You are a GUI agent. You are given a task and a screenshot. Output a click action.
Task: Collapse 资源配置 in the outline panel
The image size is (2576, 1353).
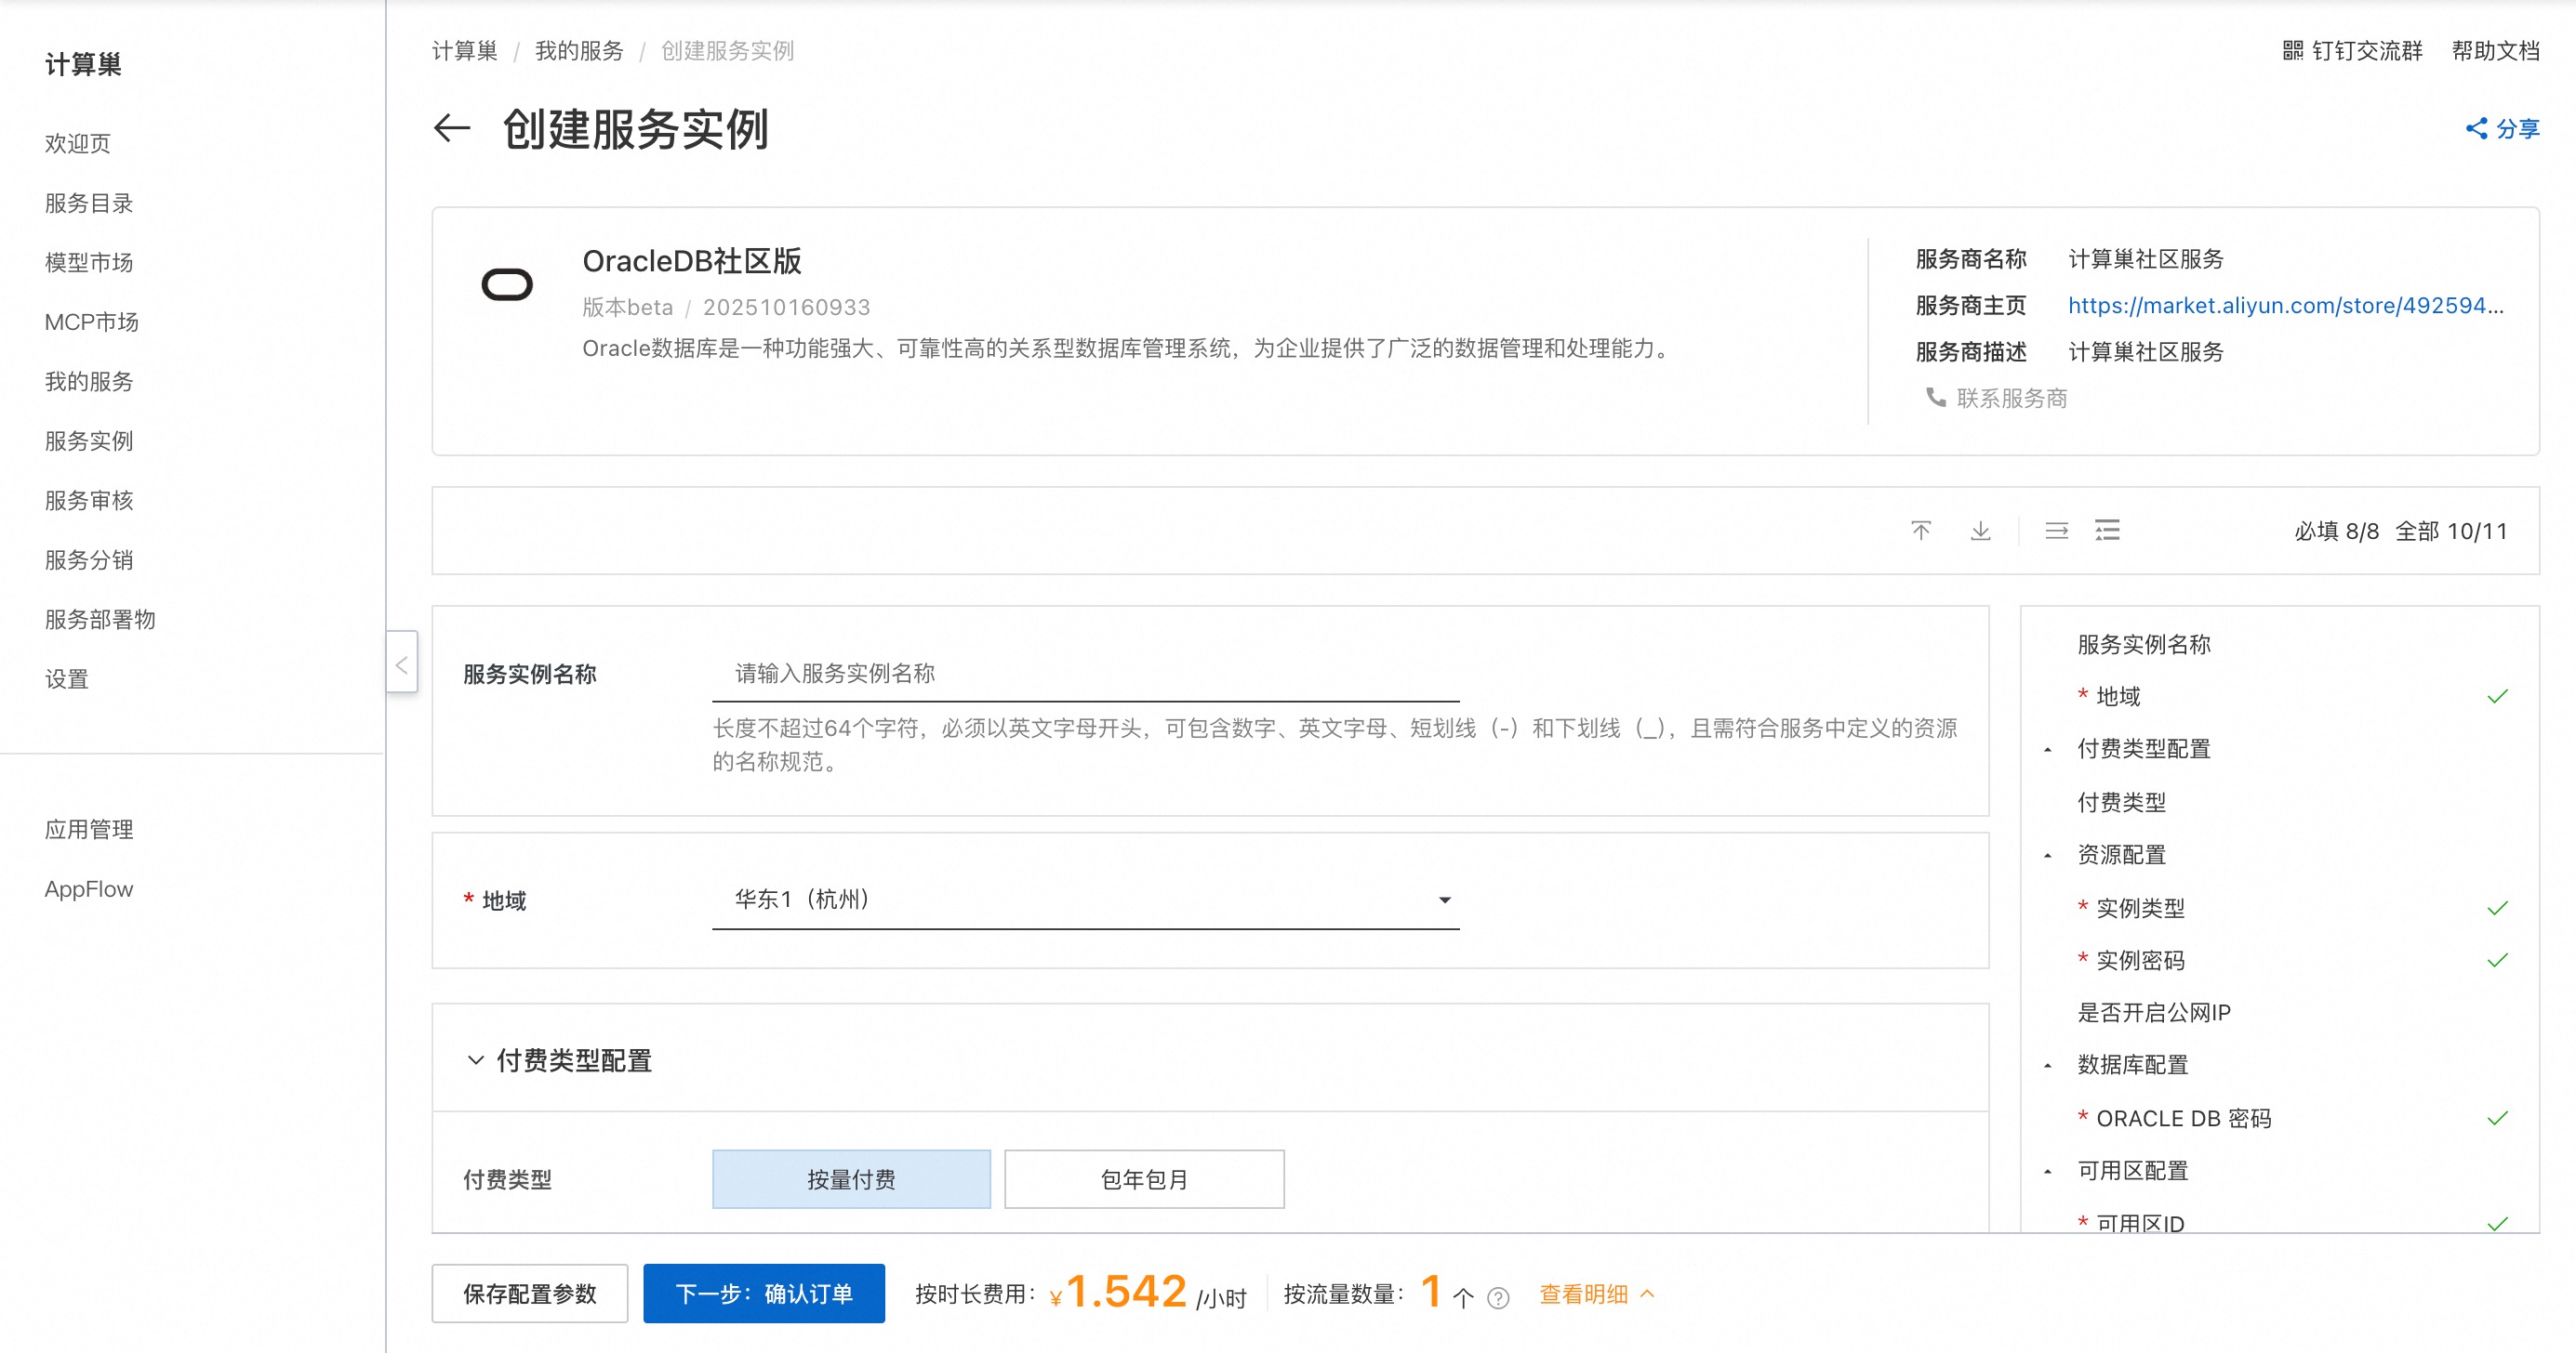pos(2048,855)
